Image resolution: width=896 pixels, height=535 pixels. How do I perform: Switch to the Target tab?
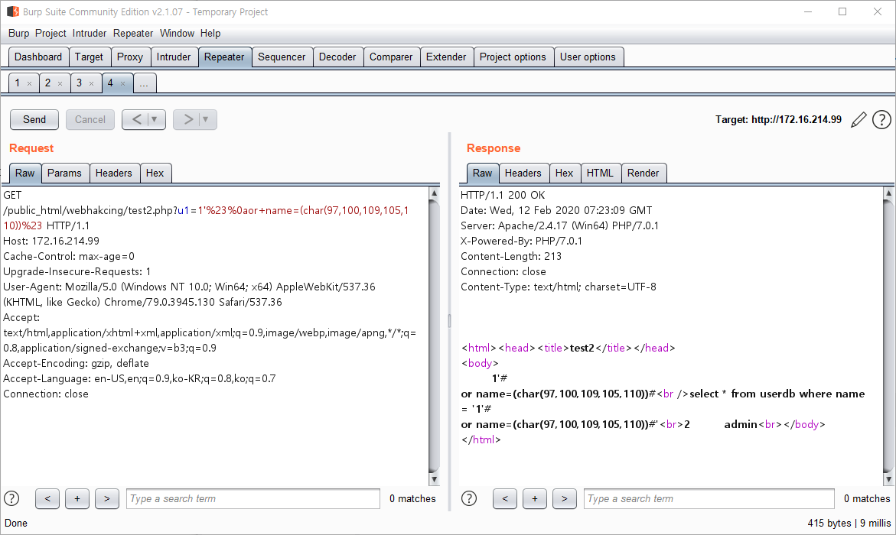tap(90, 57)
